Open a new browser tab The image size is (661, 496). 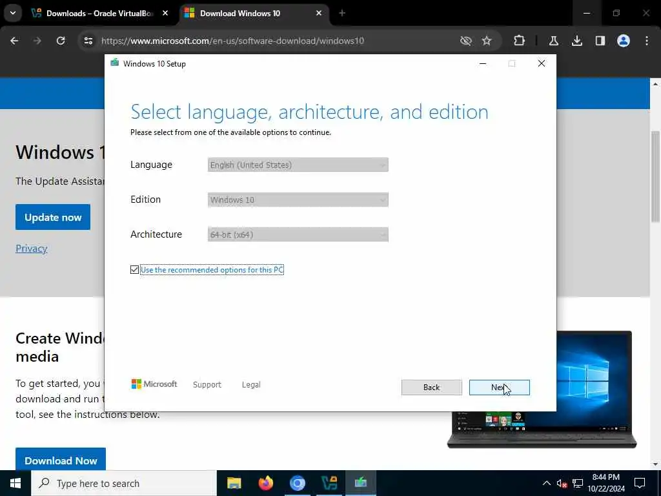(x=342, y=13)
